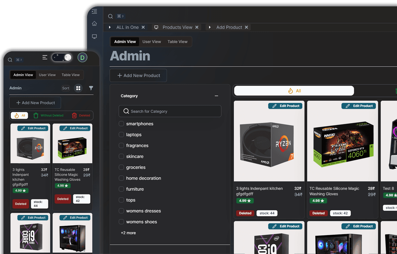Check the womens dresses category
397x254 pixels.
click(x=121, y=211)
